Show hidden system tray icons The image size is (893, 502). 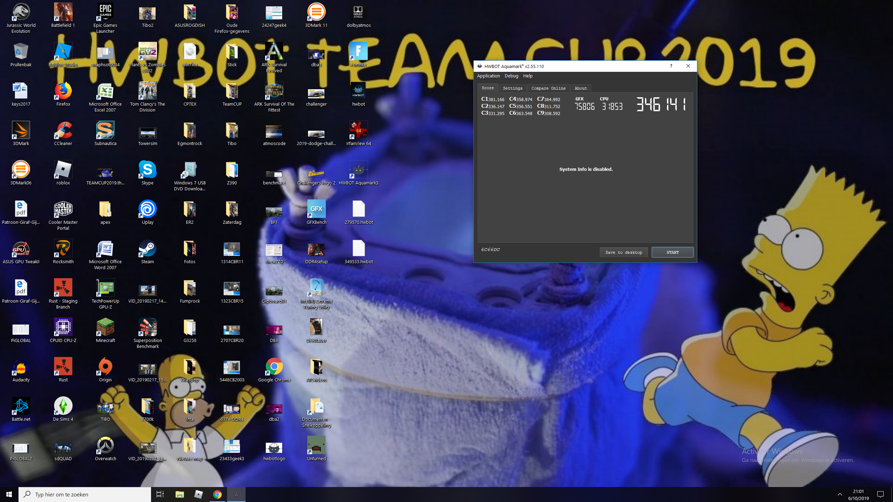click(840, 494)
